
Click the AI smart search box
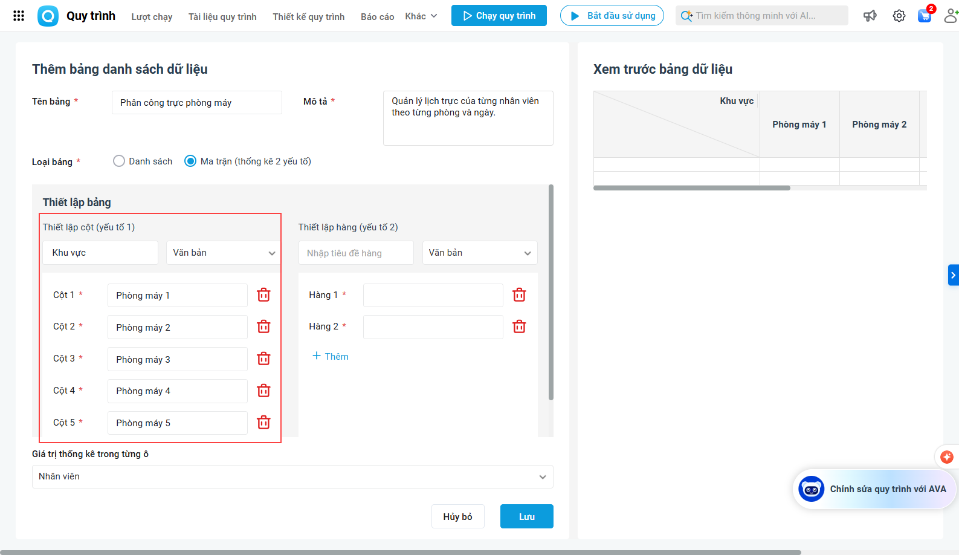point(762,16)
